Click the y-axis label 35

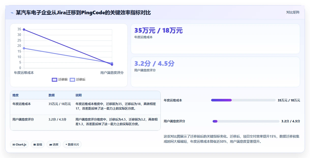[19, 29]
